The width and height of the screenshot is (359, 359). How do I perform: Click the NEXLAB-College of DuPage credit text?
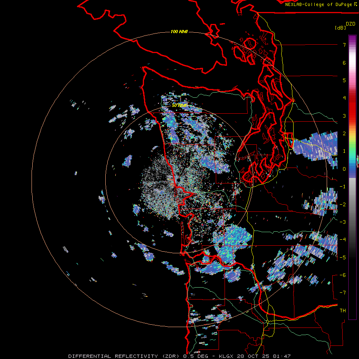[x=321, y=4]
